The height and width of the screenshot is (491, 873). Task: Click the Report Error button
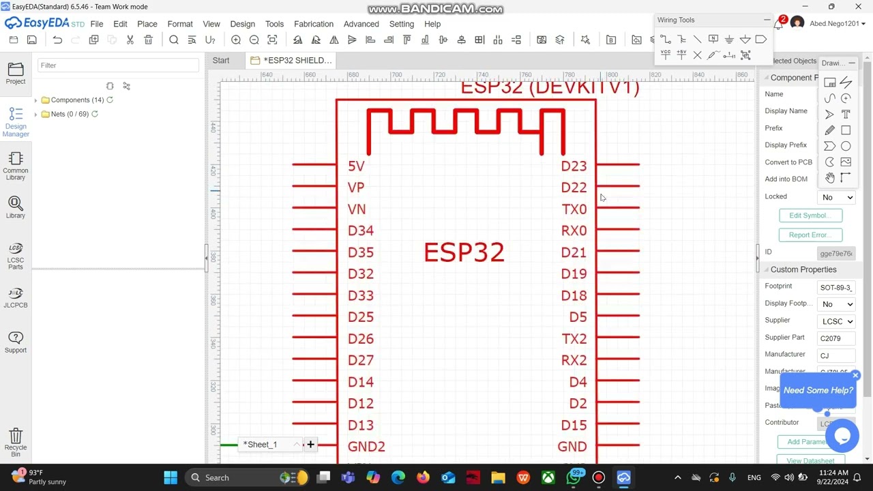click(x=810, y=235)
